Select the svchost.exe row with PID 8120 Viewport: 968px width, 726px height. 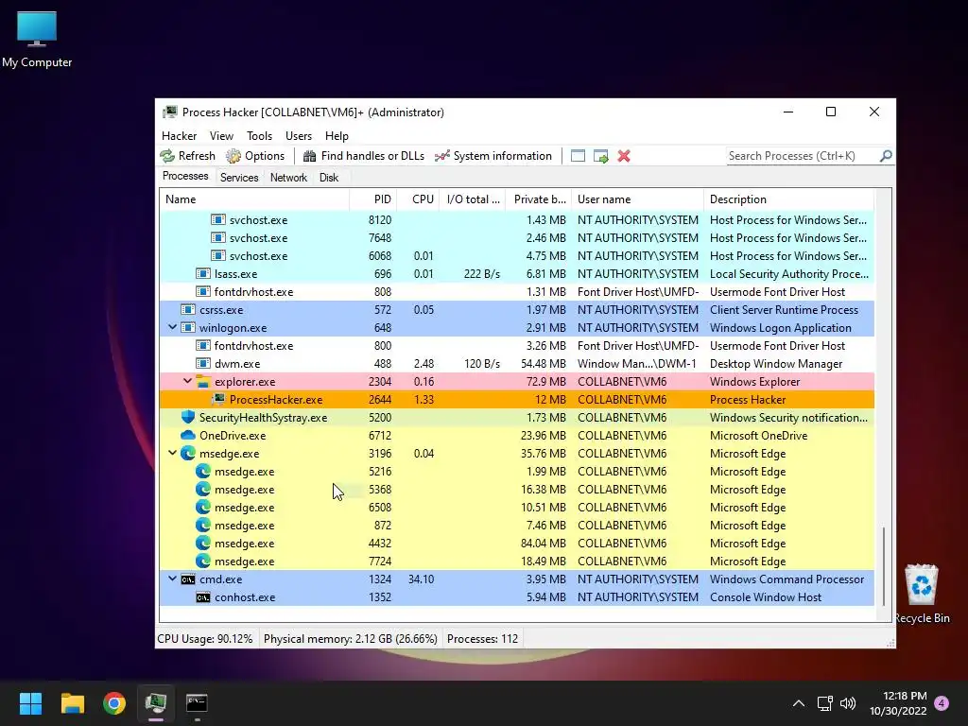tap(517, 219)
